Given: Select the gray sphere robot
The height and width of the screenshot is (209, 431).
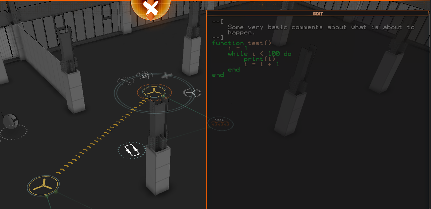Looking at the screenshot, I should [x=10, y=121].
